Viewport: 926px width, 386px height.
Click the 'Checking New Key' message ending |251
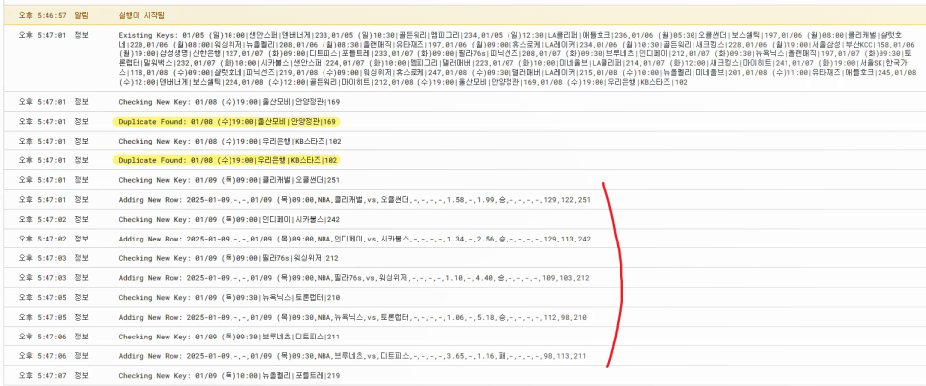pyautogui.click(x=230, y=180)
